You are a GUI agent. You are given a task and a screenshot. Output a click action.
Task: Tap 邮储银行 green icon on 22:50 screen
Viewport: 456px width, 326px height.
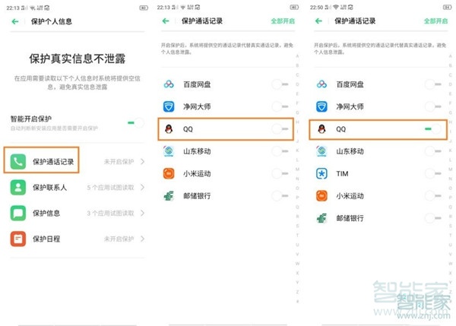pos(321,218)
